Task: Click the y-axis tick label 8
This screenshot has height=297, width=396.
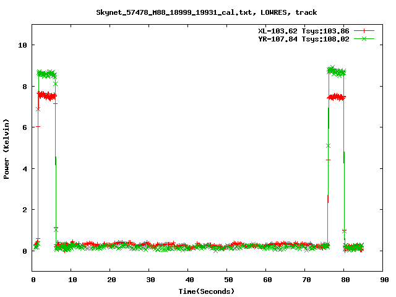Action: 25,87
